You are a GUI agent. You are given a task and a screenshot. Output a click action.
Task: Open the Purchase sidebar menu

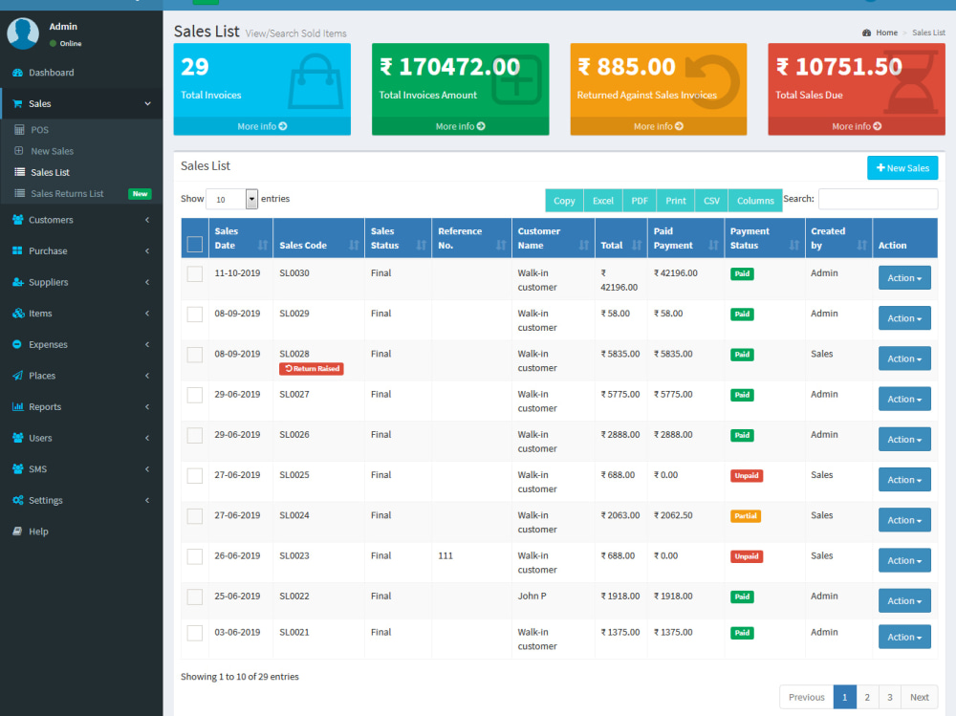[x=81, y=250]
